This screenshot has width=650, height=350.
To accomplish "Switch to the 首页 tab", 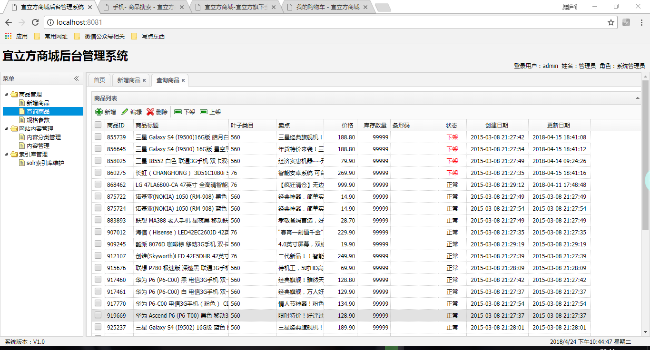I will (x=99, y=80).
